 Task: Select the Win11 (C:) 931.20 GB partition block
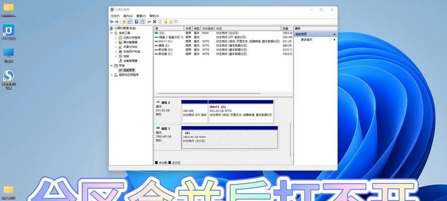click(x=241, y=112)
